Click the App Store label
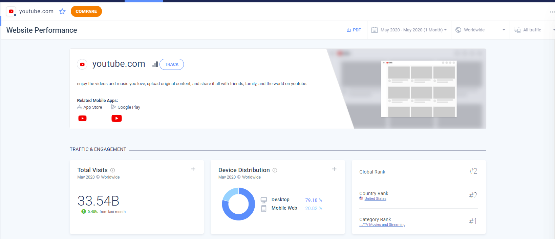Image resolution: width=555 pixels, height=239 pixels. coord(93,107)
